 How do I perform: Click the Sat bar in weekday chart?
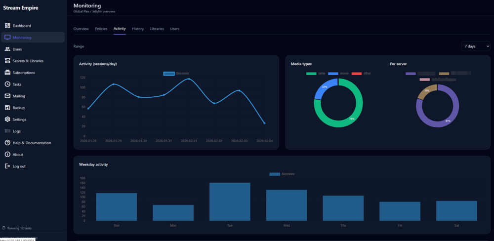456,210
